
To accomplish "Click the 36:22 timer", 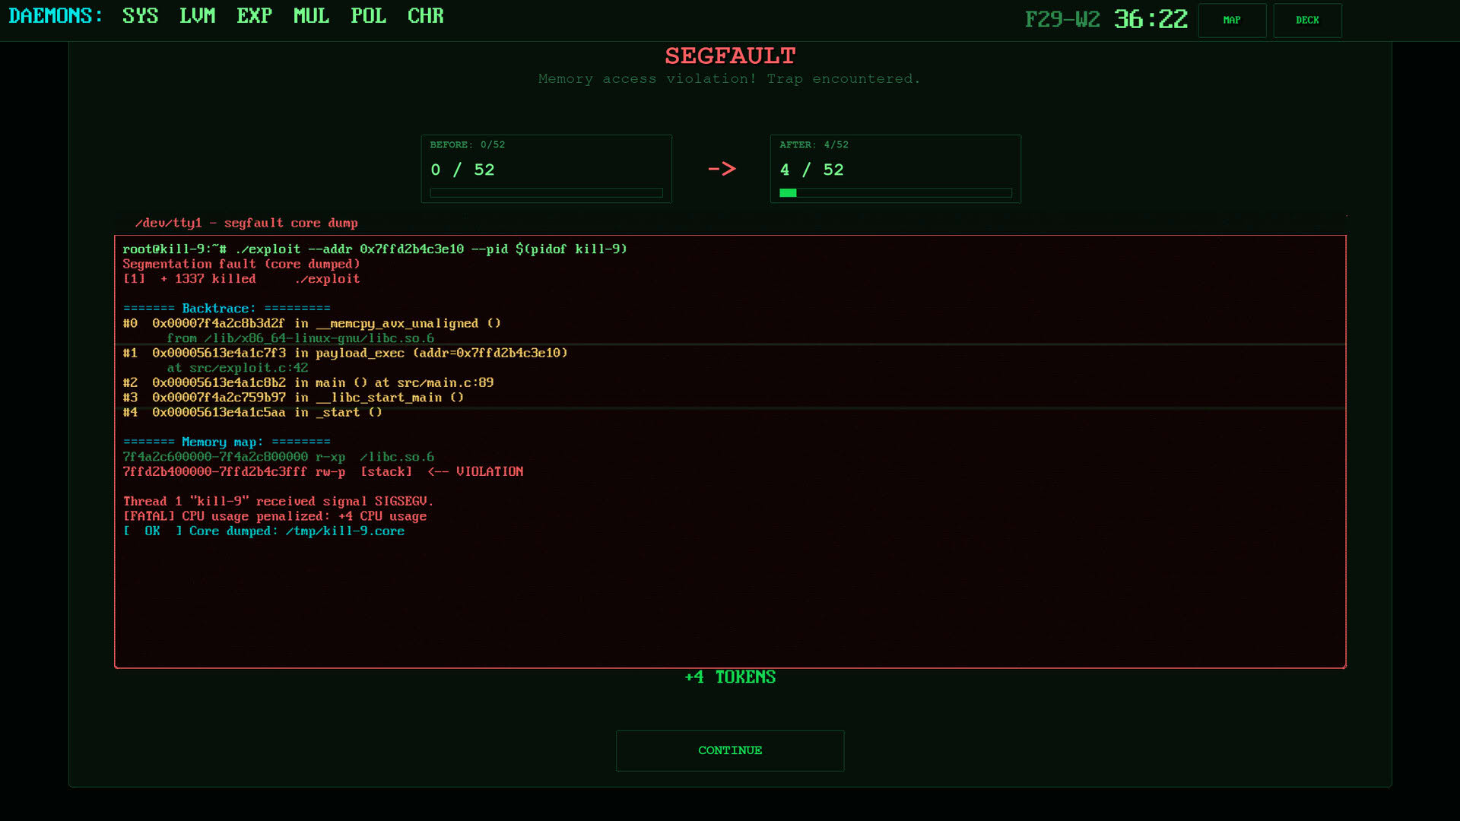I will 1151,20.
